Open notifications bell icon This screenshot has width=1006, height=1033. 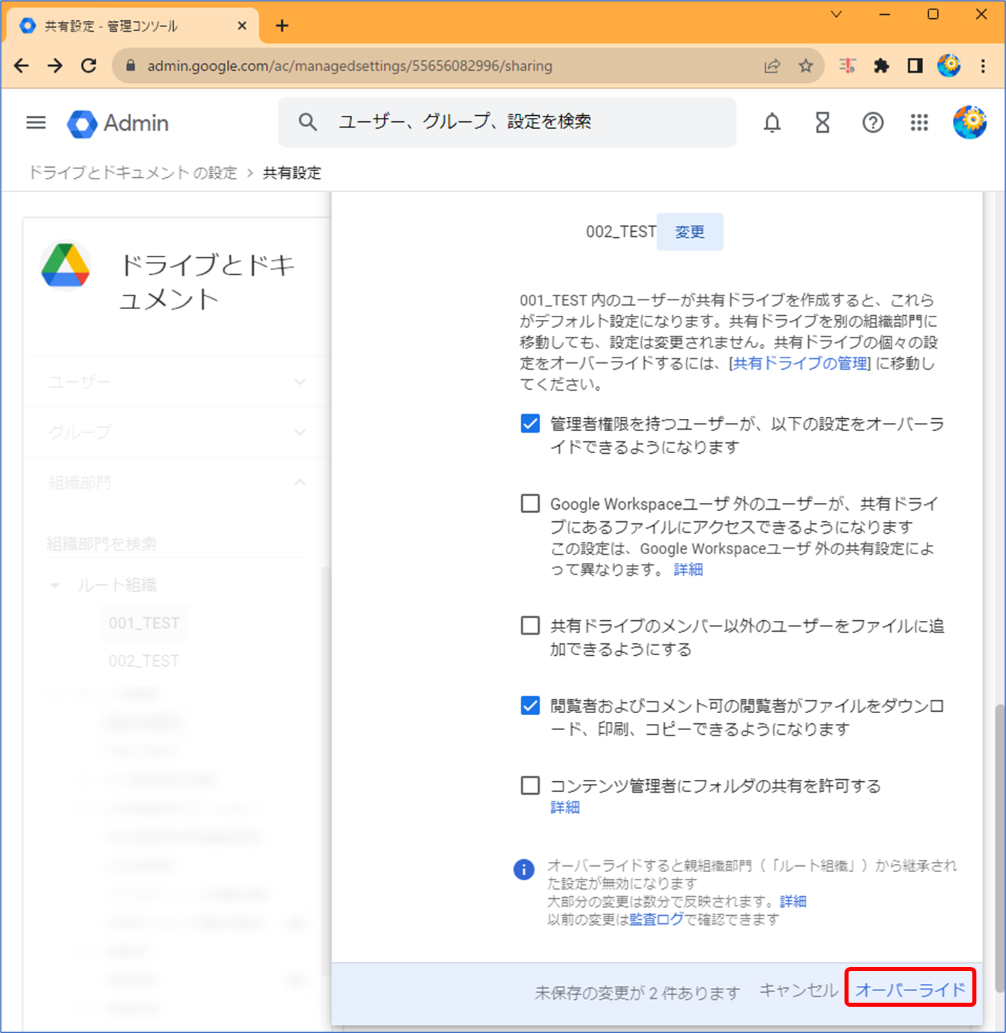point(772,123)
